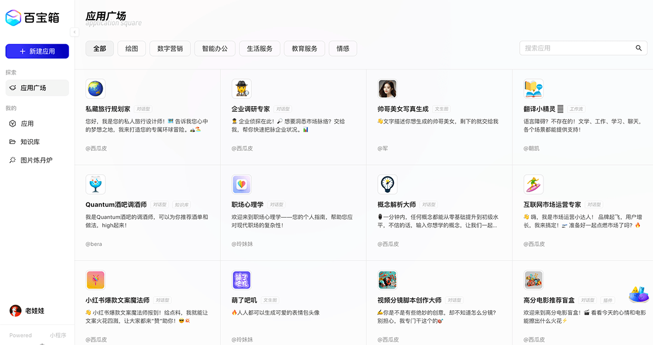Click the 应用 cube icon in the sidebar
The height and width of the screenshot is (345, 653).
tap(13, 124)
